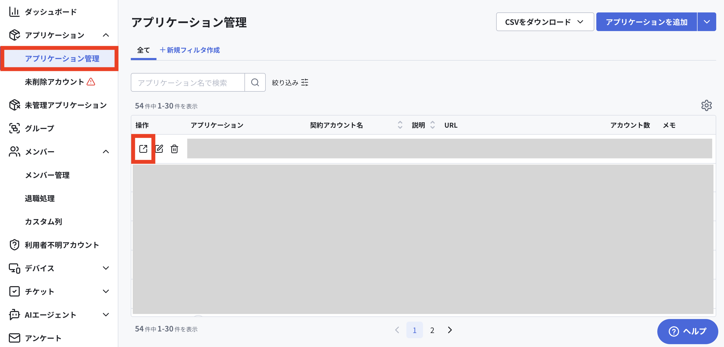724x347 pixels.
Task: Open the CSVをダウンロード dropdown
Action: pos(545,21)
